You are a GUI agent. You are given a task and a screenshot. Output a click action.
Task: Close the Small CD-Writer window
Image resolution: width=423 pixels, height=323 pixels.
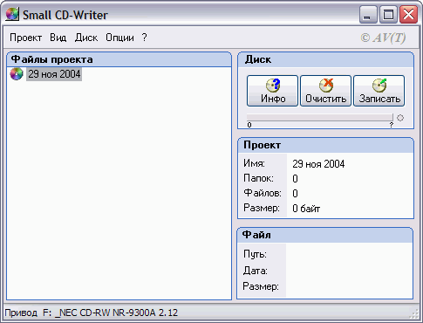408,15
